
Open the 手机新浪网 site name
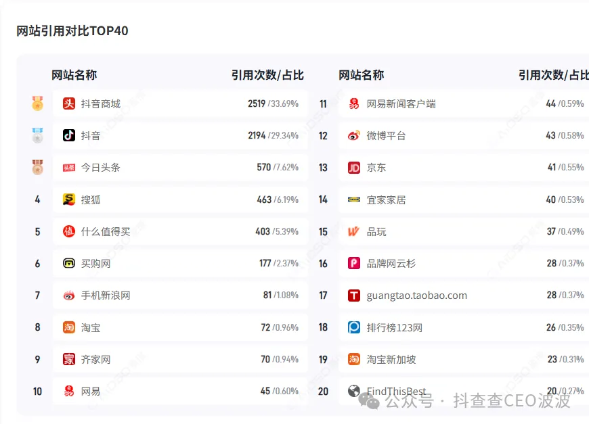(x=106, y=296)
